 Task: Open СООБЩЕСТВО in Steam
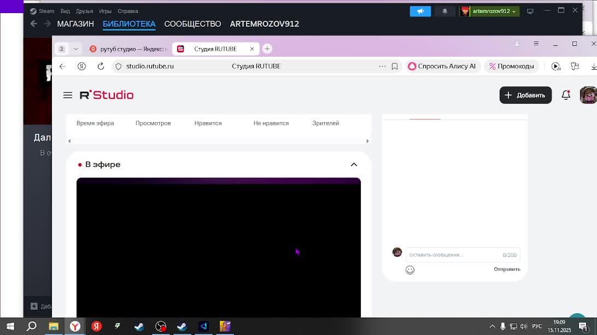192,23
